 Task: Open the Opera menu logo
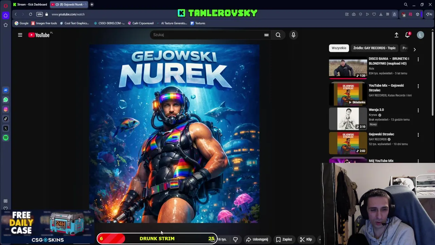(5, 6)
